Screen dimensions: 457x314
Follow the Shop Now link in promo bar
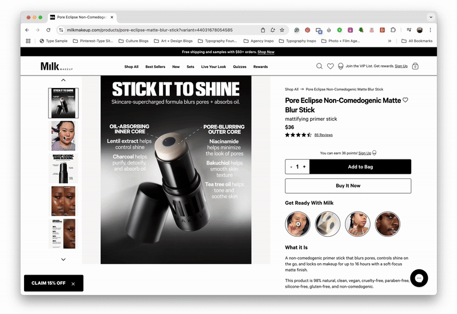click(x=266, y=52)
